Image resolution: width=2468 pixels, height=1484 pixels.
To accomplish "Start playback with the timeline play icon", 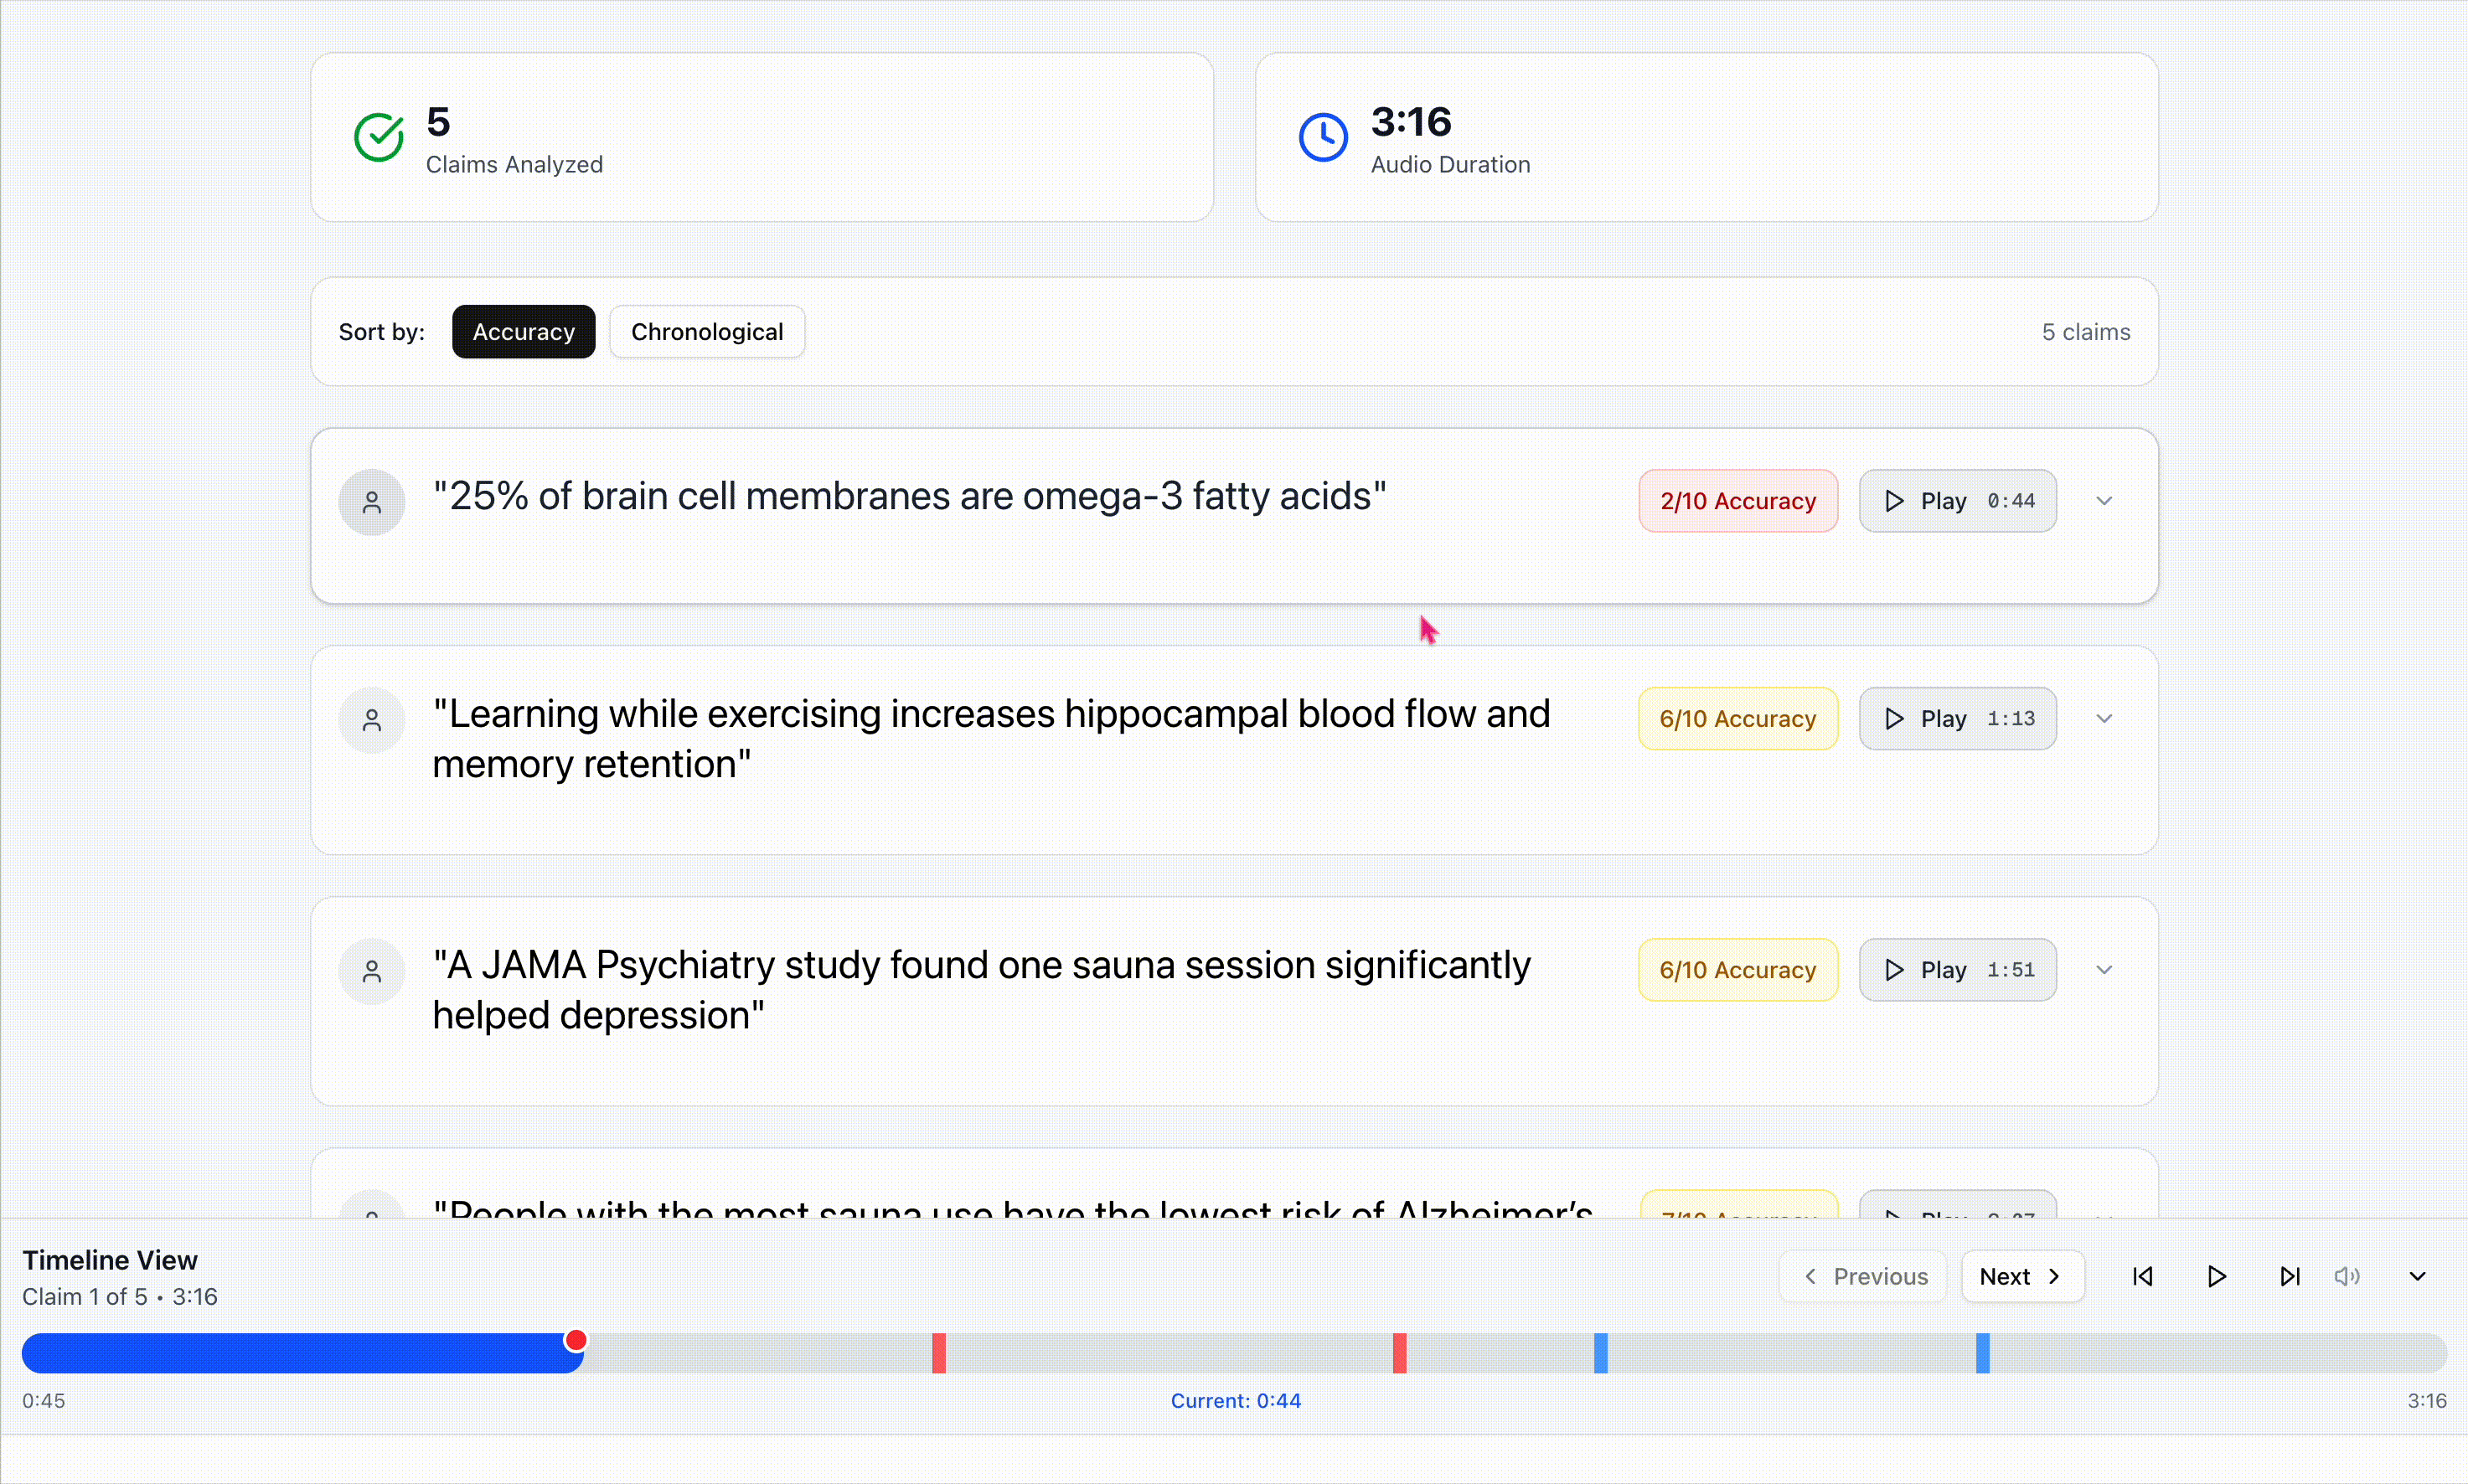I will click(2216, 1277).
